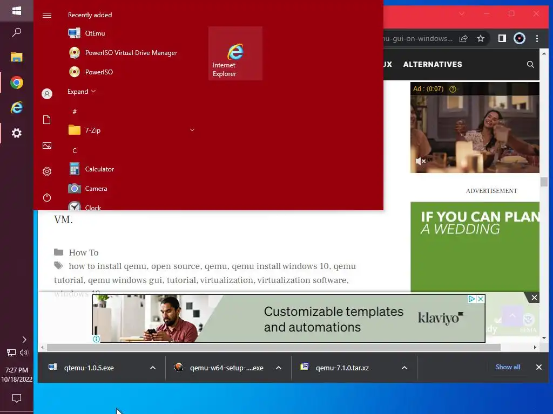Open the taskbar search magnifier
The image size is (553, 414).
(17, 32)
